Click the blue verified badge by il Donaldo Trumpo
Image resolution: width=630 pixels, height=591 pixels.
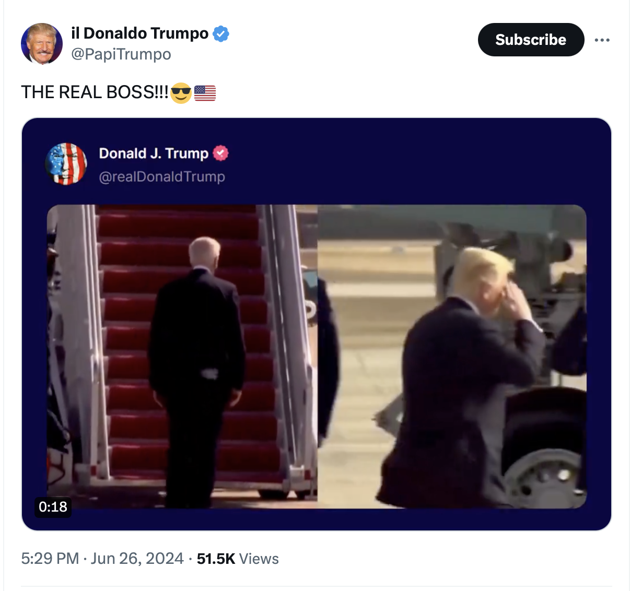(221, 33)
